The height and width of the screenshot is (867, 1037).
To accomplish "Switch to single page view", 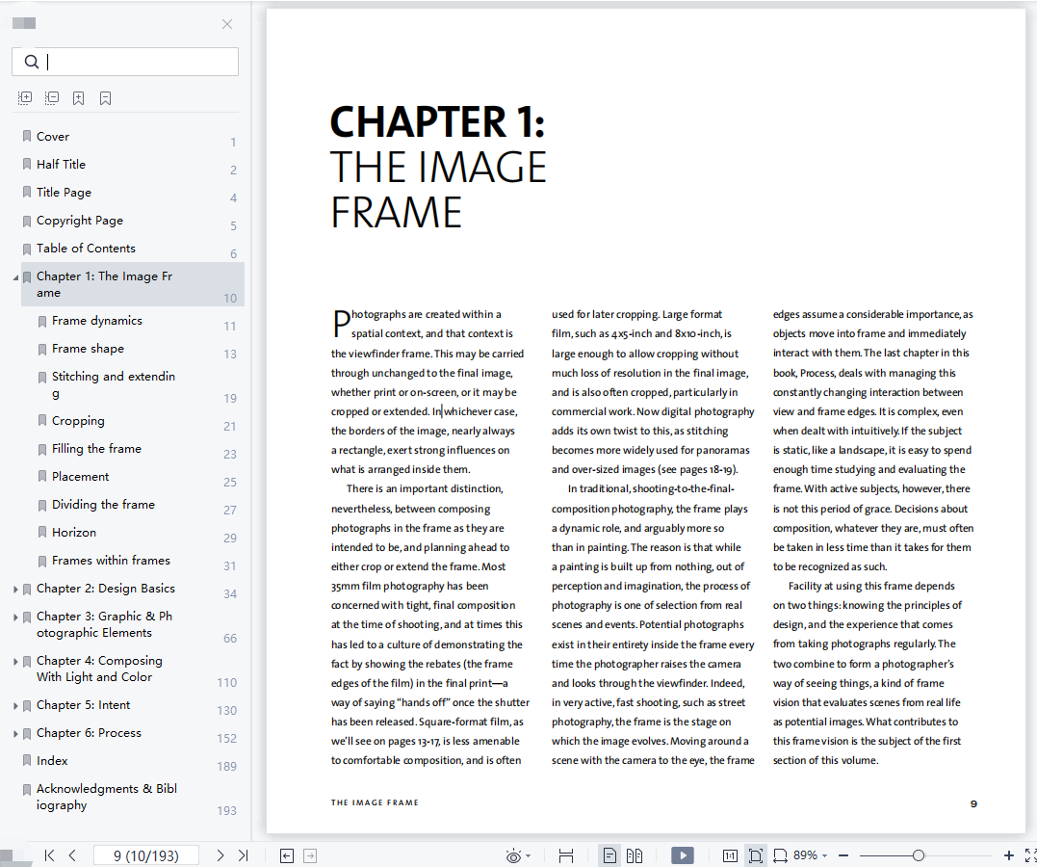I will coord(609,855).
